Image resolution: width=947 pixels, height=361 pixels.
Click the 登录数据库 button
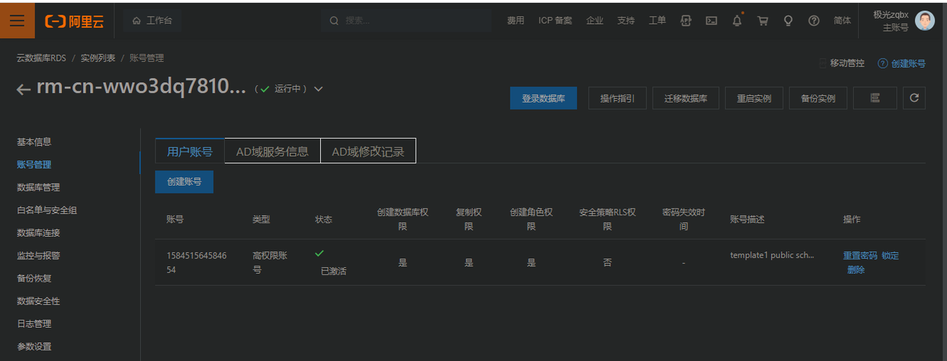click(x=544, y=98)
